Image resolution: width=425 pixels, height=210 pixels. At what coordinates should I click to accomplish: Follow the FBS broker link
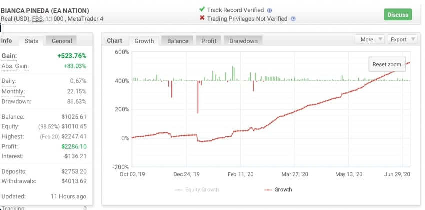click(x=37, y=19)
